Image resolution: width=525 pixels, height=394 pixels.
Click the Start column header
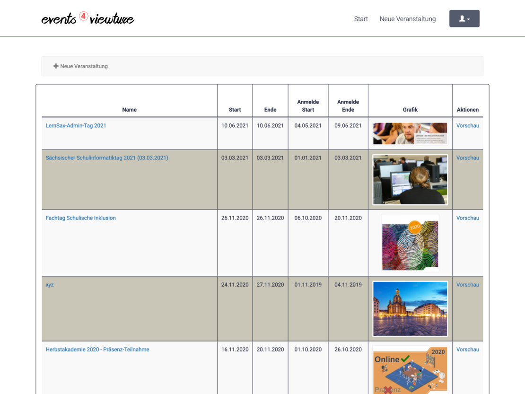(x=235, y=110)
